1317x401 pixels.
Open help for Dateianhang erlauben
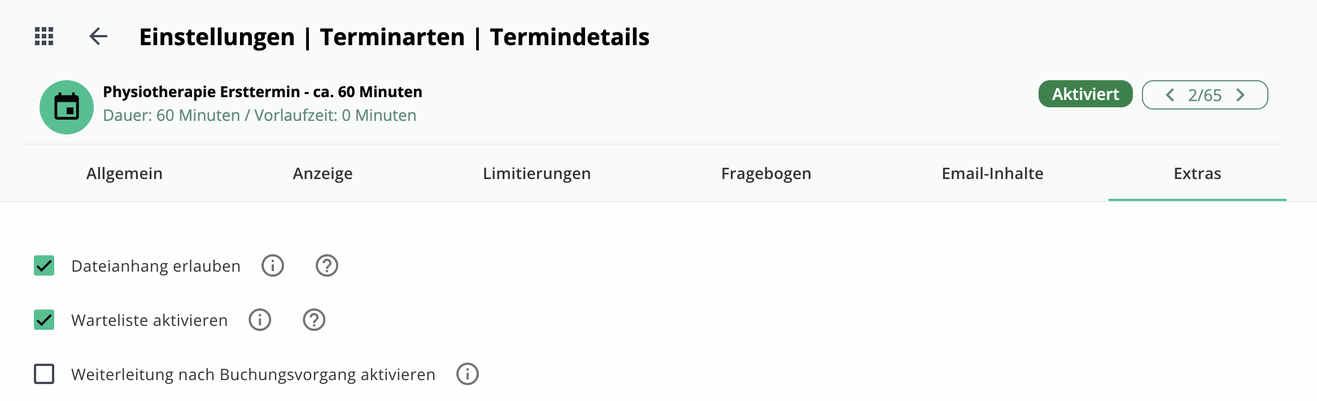(327, 265)
